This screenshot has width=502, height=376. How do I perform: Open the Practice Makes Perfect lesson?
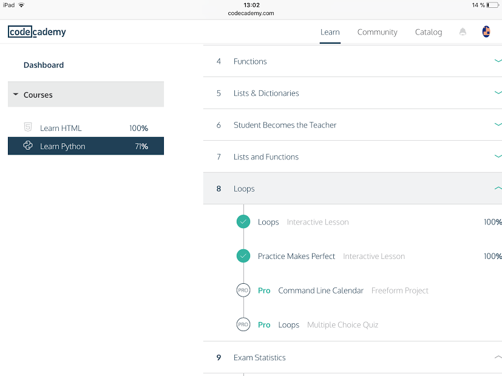(x=296, y=256)
